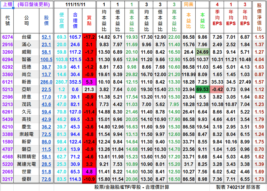Select the 買點 column header
Image resolution: width=267 pixels, height=191 pixels.
pos(89,20)
